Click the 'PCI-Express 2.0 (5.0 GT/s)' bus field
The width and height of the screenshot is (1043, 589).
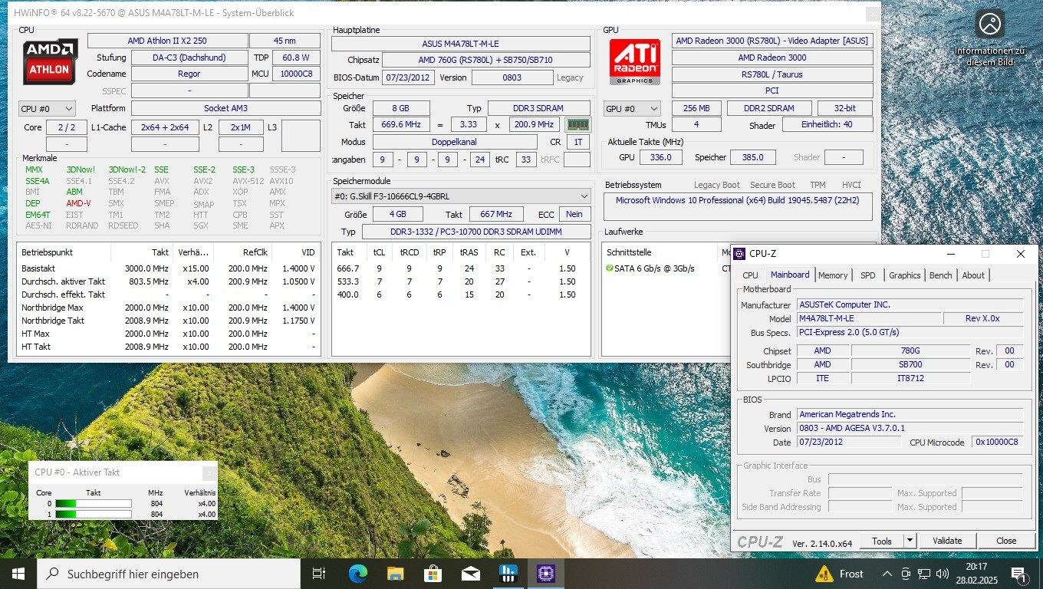tap(910, 332)
